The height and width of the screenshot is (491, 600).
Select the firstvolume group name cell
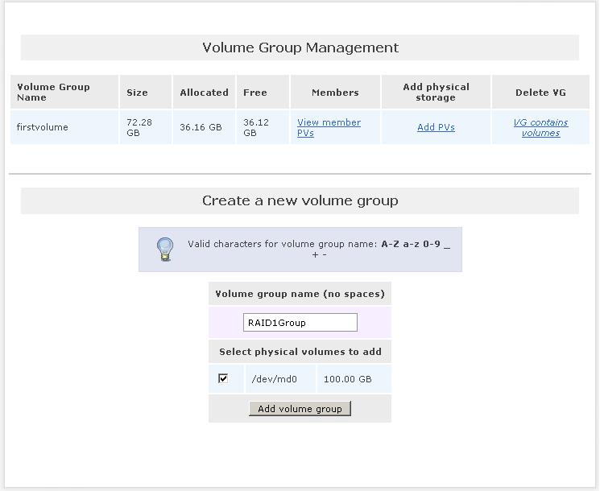[43, 127]
